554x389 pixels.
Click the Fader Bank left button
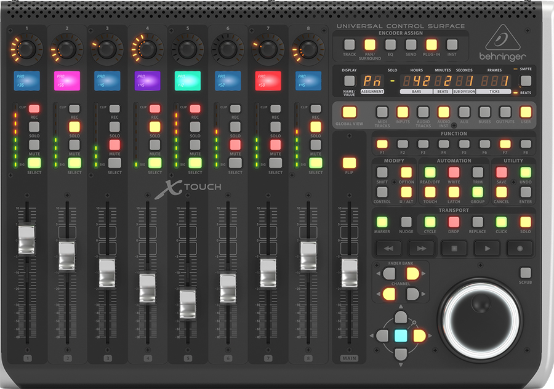(389, 273)
